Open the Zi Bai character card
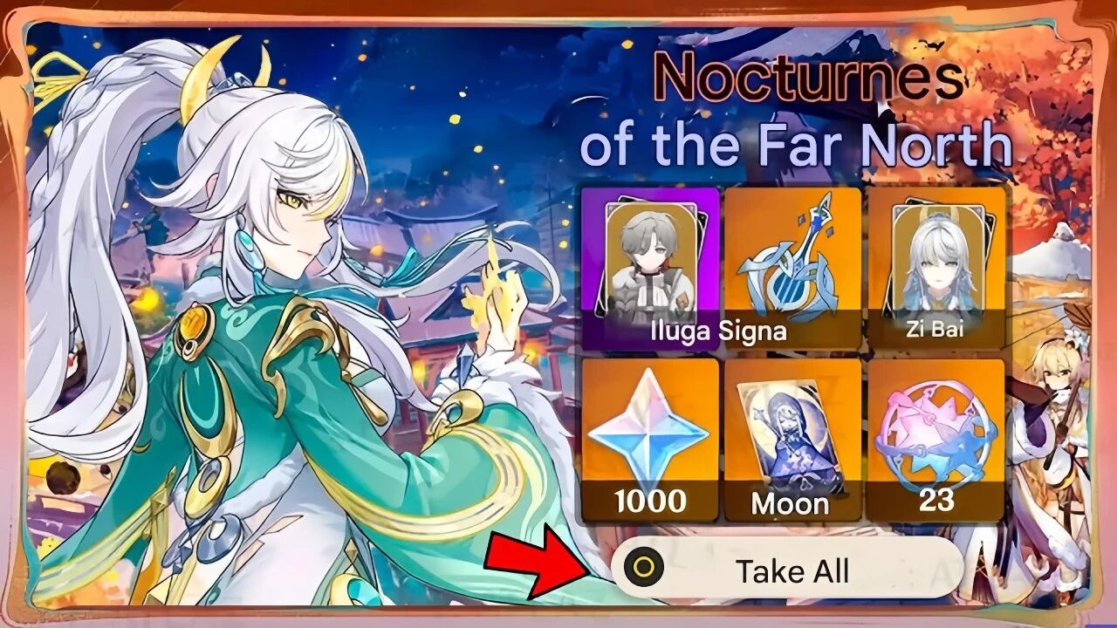The image size is (1117, 628). 936,267
